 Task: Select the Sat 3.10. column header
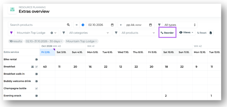(63, 52)
